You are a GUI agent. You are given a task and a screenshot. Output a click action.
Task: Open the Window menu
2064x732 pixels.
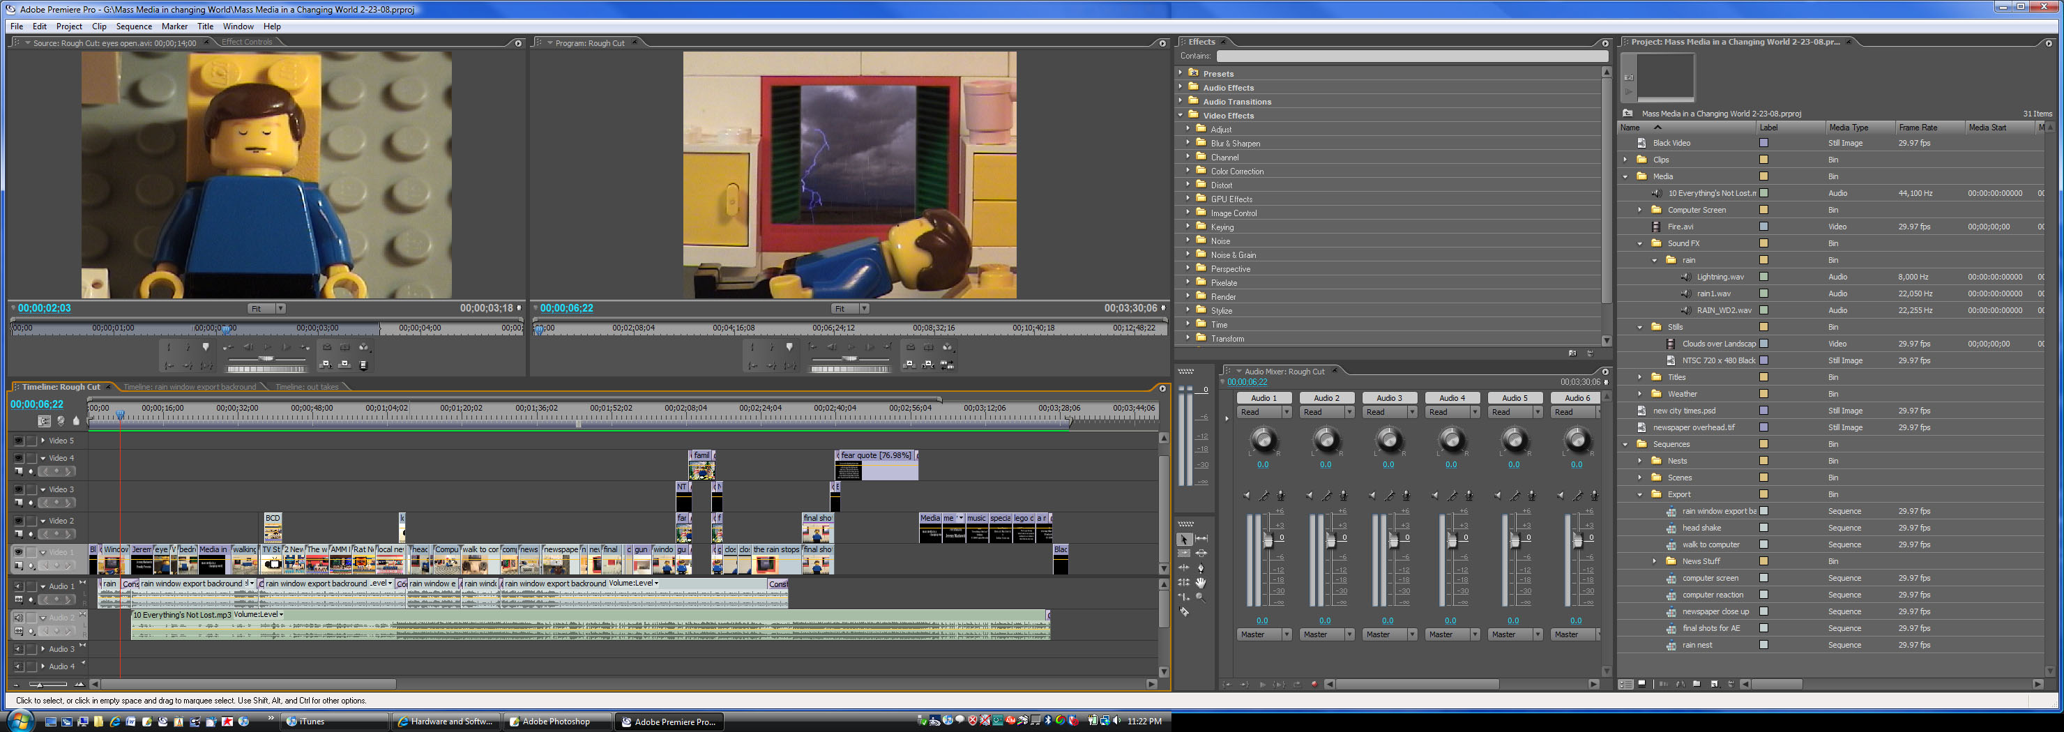238,26
